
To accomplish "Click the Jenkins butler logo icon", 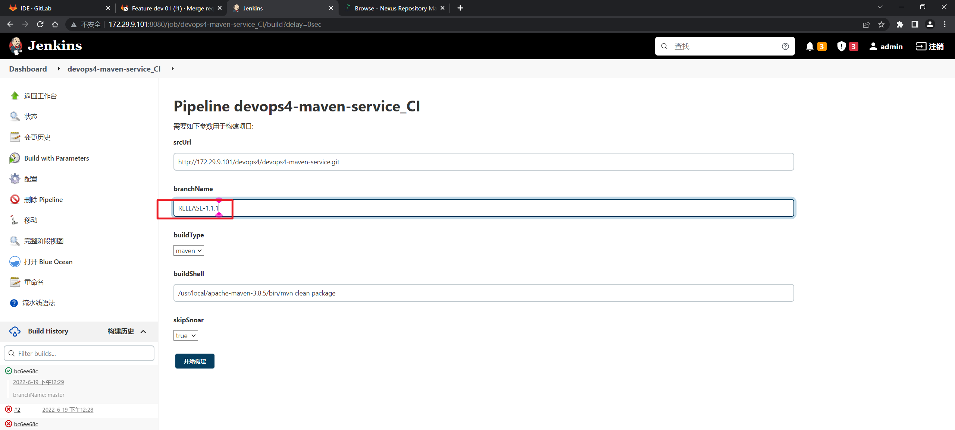I will pos(16,46).
